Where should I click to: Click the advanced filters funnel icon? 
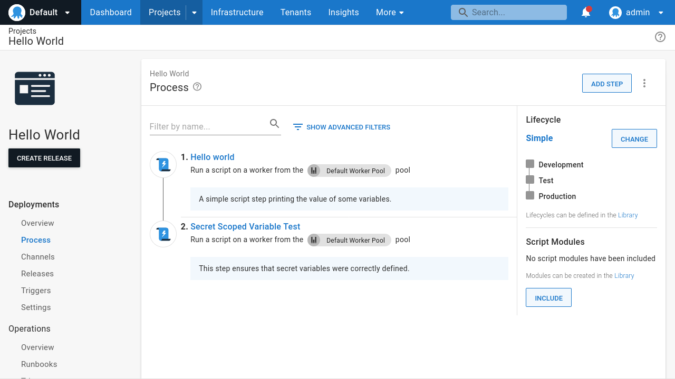tap(297, 127)
